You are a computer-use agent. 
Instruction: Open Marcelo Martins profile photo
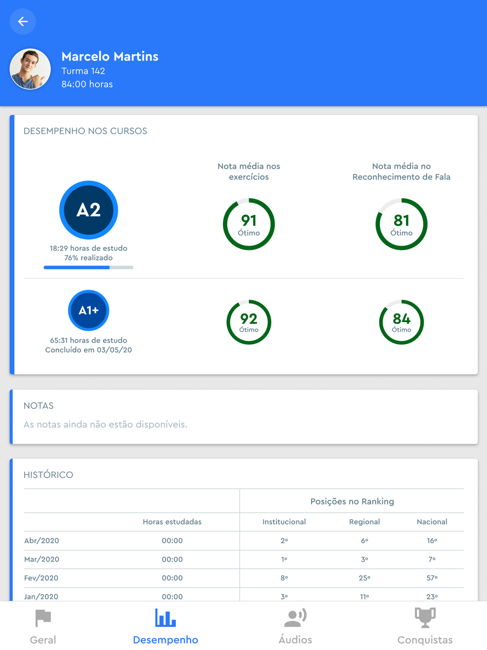[30, 69]
